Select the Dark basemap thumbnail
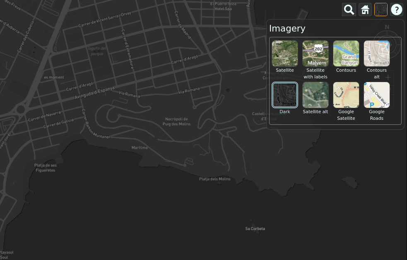The width and height of the screenshot is (407, 260). coord(284,95)
